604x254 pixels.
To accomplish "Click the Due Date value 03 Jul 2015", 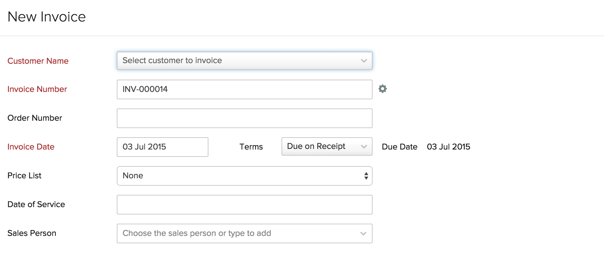I will [x=448, y=147].
